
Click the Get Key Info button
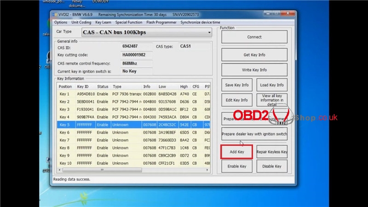(x=254, y=55)
